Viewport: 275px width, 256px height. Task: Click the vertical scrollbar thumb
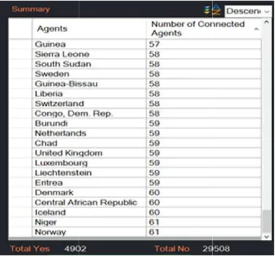(x=267, y=221)
